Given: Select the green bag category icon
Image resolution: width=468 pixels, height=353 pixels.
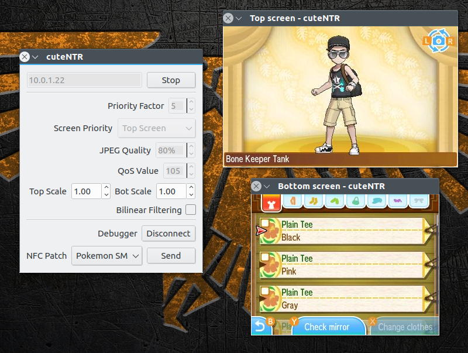Looking at the screenshot, I should coord(356,201).
